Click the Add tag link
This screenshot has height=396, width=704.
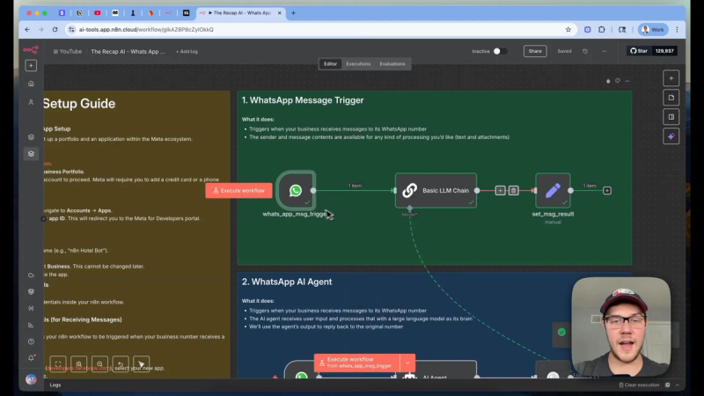pos(187,52)
